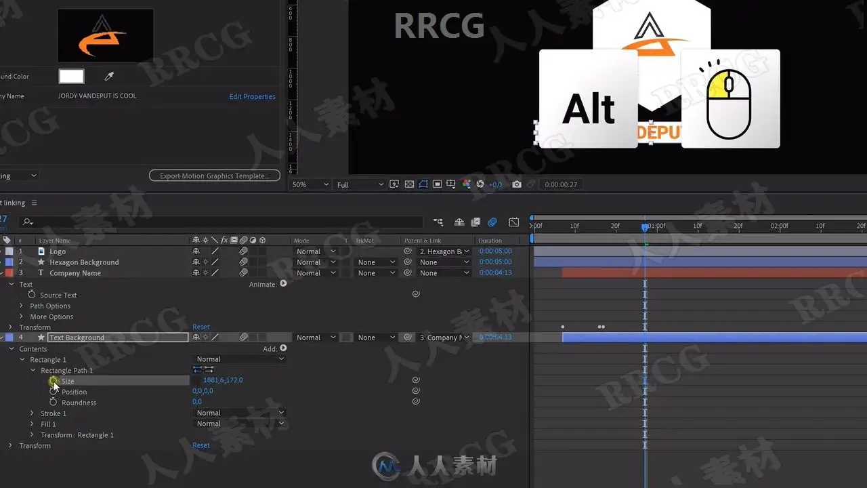This screenshot has height=488, width=867.
Task: Click Reset for Text Background transform
Action: coord(201,445)
